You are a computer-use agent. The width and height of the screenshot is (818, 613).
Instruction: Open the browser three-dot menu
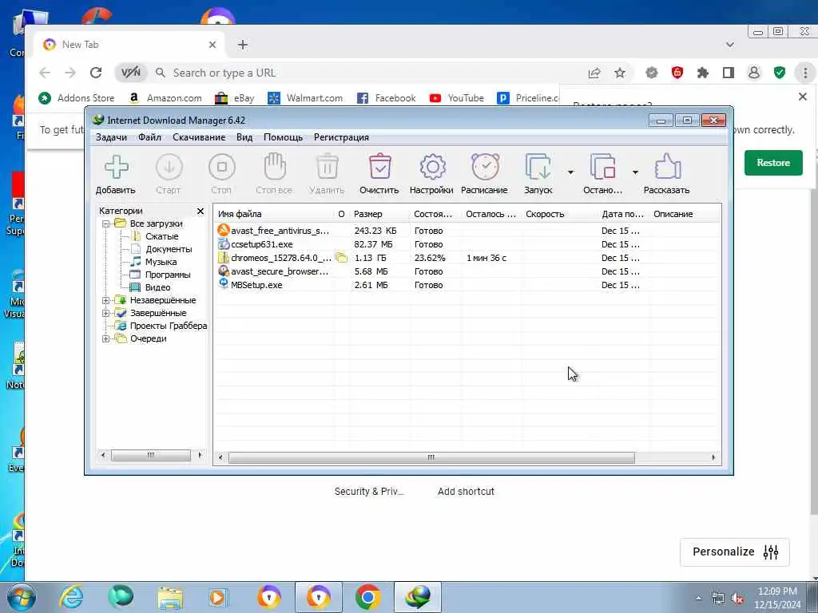coord(805,73)
